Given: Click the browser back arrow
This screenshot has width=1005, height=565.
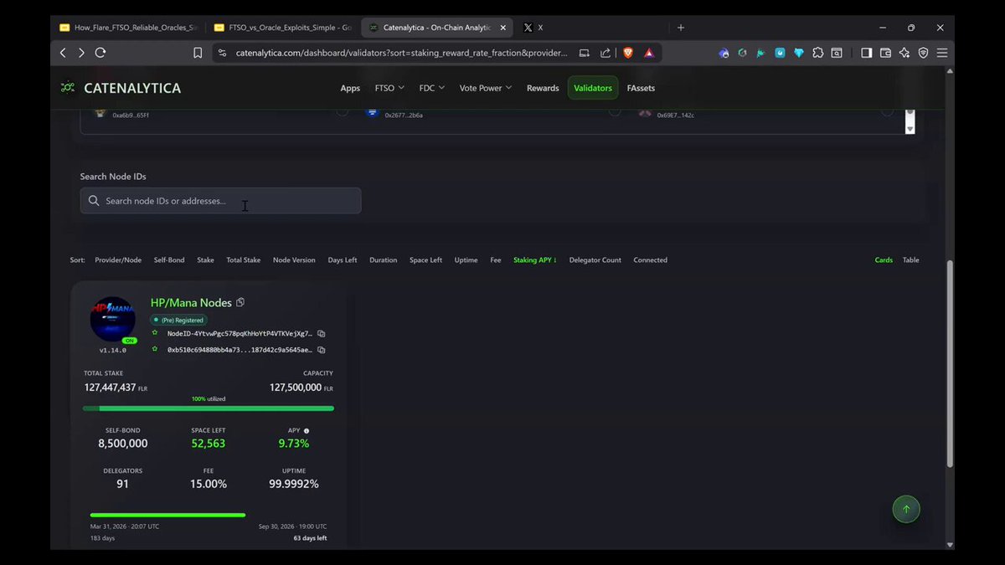Looking at the screenshot, I should point(63,53).
